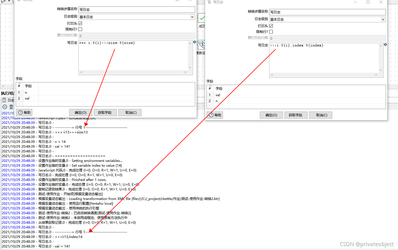
Task: Open 日志级别 dropdown in left dialog
Action: pyautogui.click(x=192, y=17)
